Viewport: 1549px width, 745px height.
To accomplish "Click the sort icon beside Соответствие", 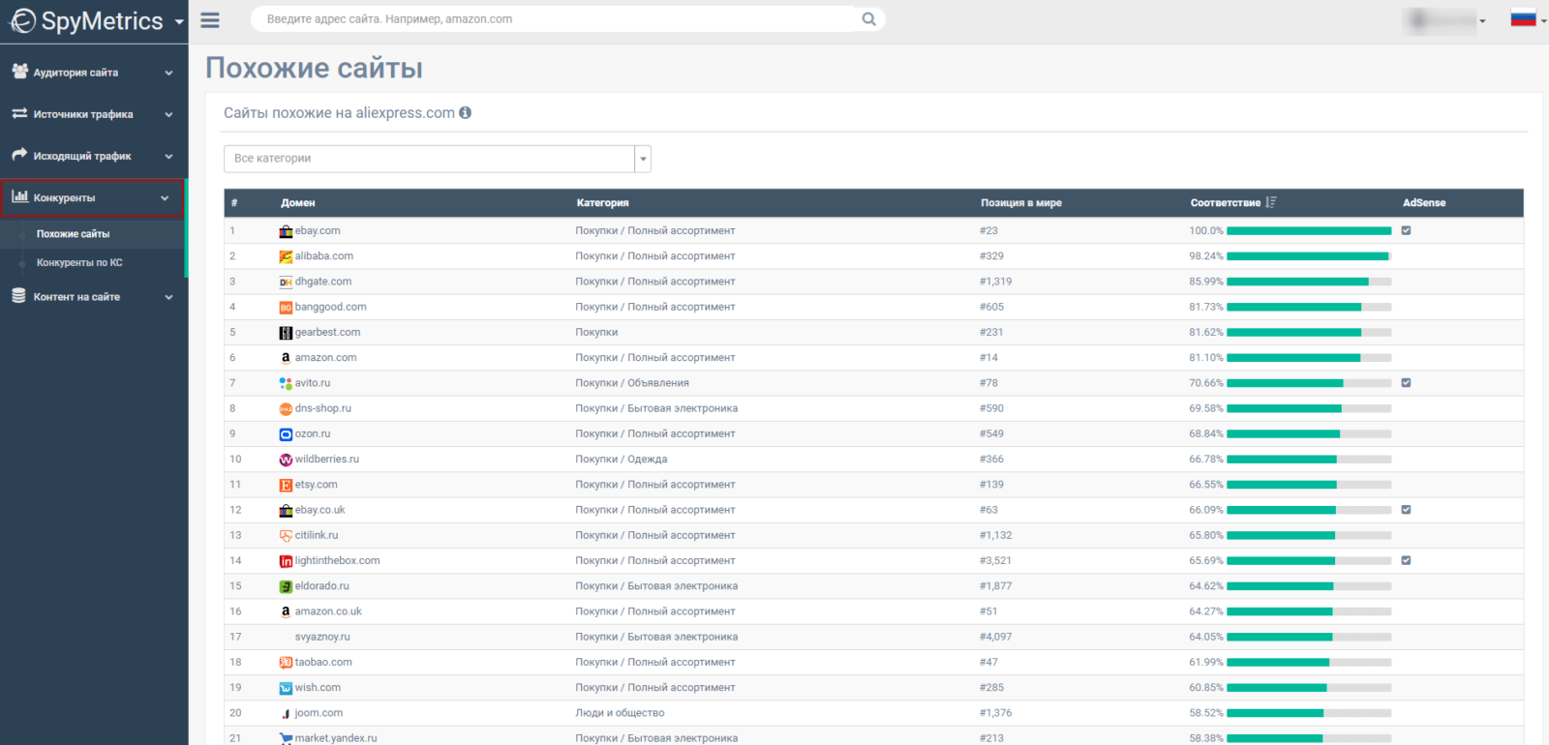I will 1271,202.
